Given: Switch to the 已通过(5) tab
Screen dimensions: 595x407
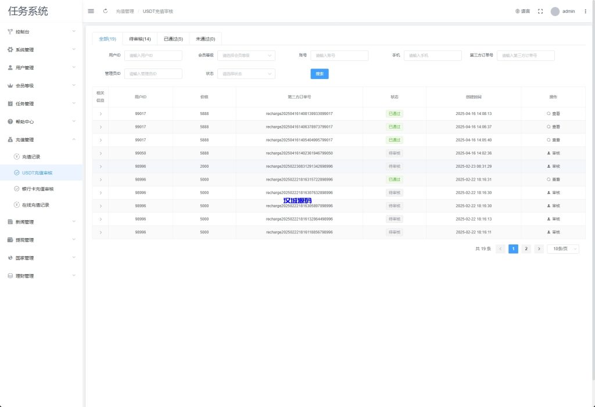Looking at the screenshot, I should (173, 39).
